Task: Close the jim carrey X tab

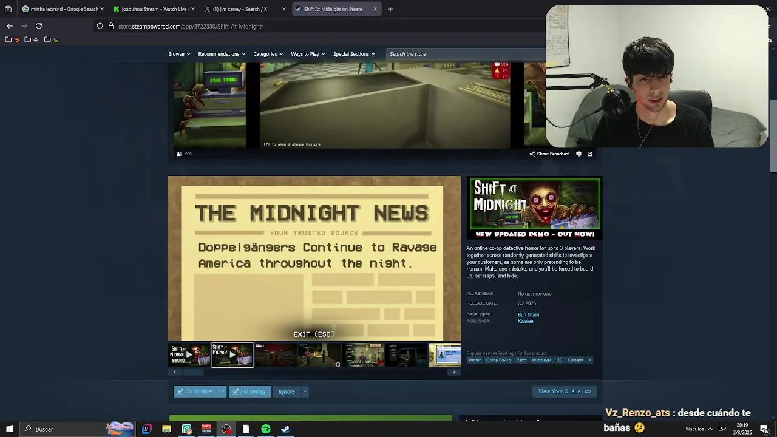Action: pos(284,9)
